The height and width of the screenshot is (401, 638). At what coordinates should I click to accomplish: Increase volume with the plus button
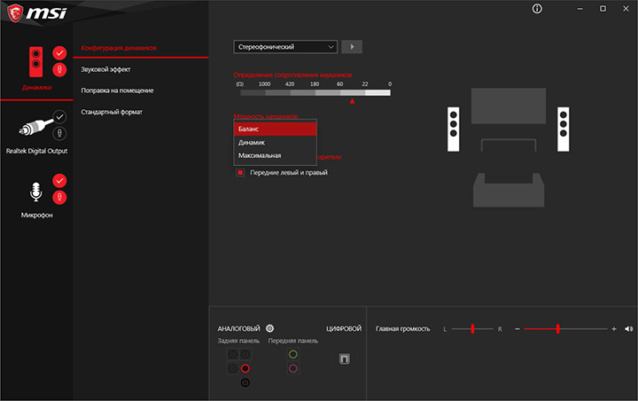click(614, 329)
